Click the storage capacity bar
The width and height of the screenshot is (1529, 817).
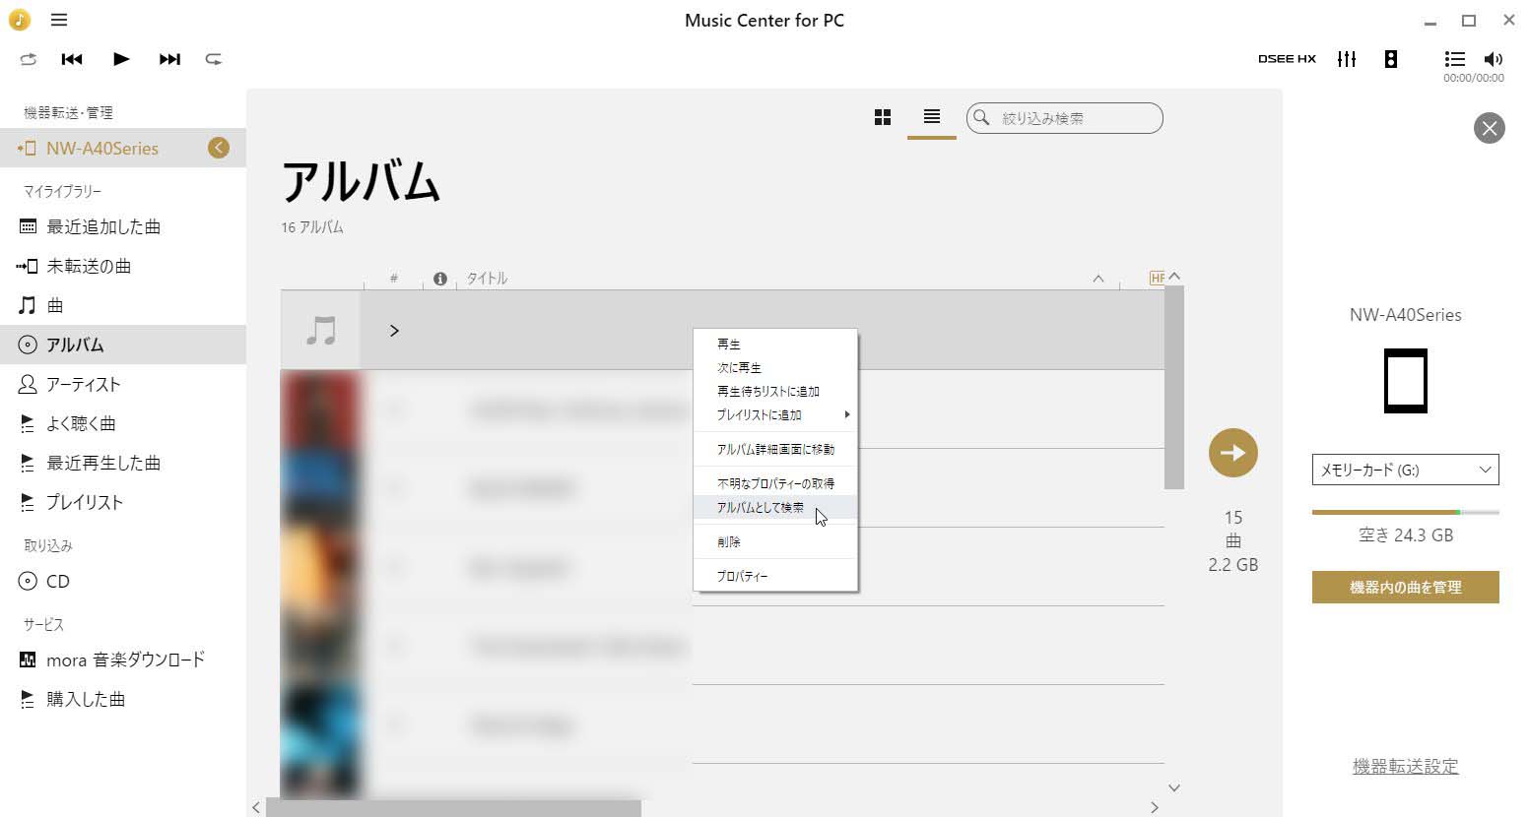pos(1405,512)
